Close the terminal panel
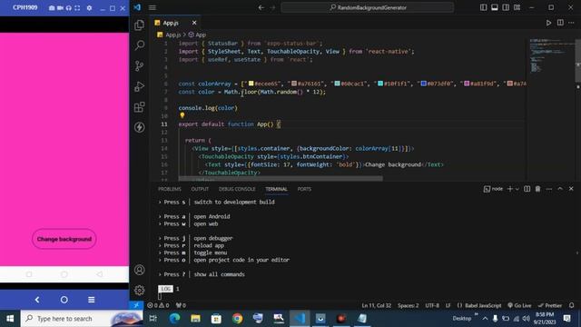The height and width of the screenshot is (327, 581). [571, 189]
